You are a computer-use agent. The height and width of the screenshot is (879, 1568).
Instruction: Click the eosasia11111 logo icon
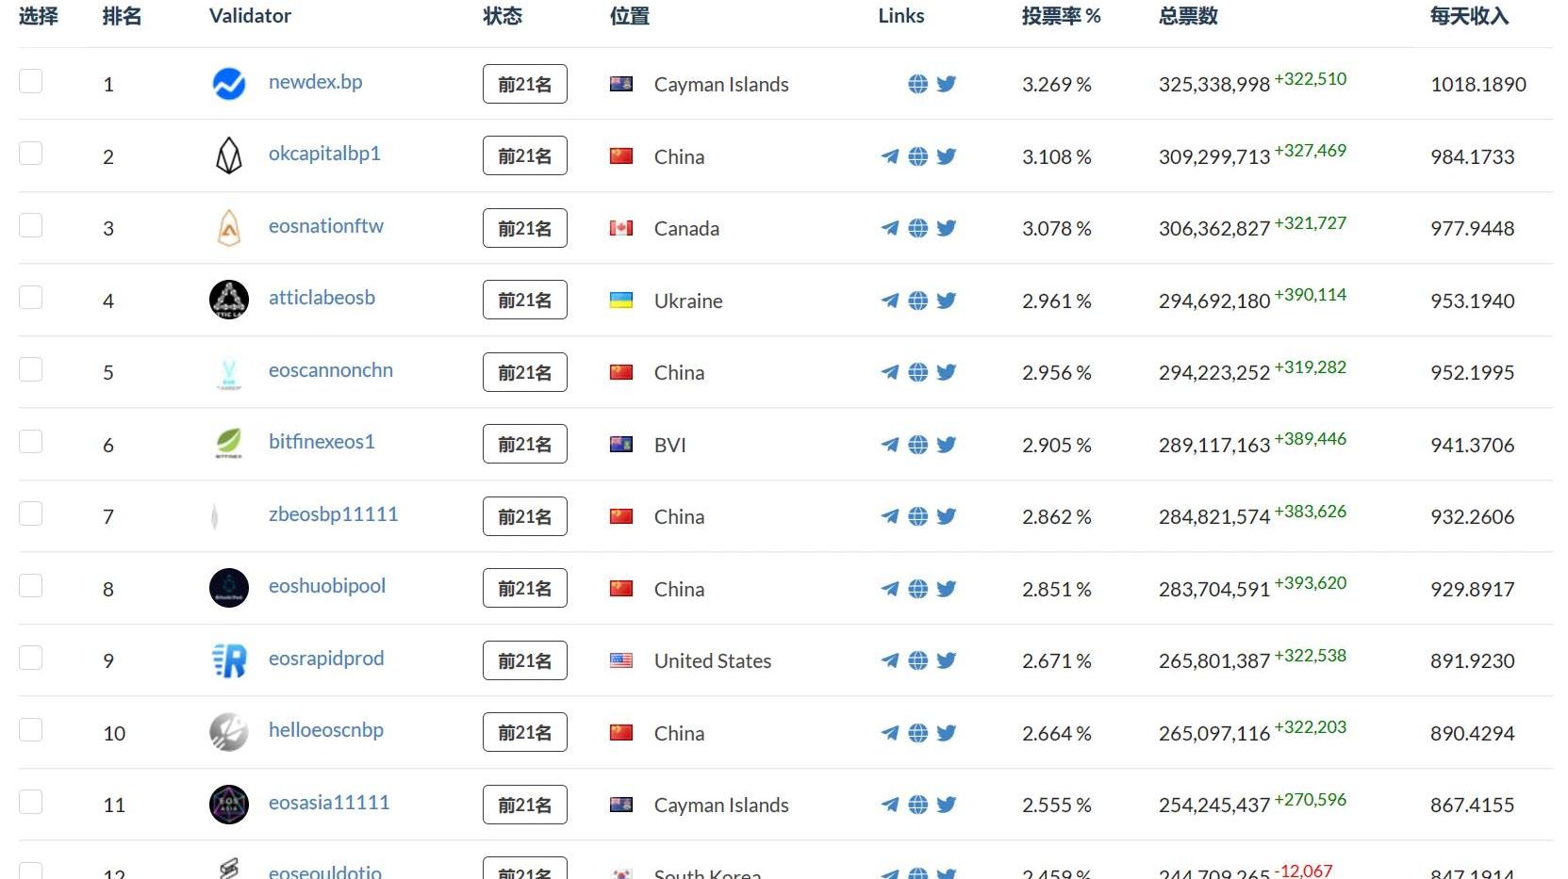click(x=229, y=805)
